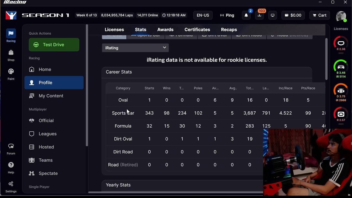Click Sports Car starts value 343

click(149, 113)
